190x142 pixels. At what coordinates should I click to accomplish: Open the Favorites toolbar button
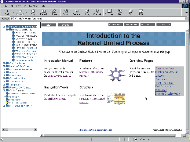pyautogui.click(x=77, y=12)
